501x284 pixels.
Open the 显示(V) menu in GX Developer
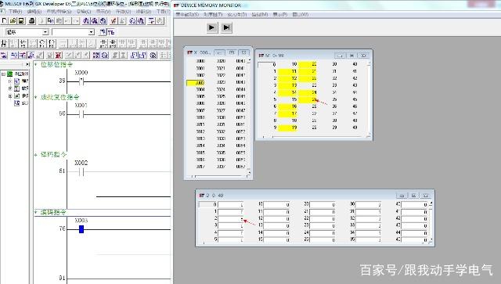[103, 12]
